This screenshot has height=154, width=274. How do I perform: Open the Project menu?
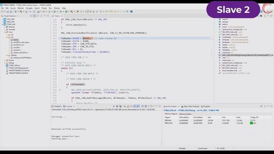(x=44, y=8)
